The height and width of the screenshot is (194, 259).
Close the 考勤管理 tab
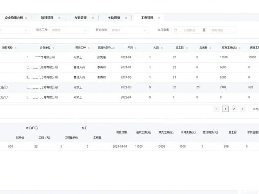pos(93,18)
